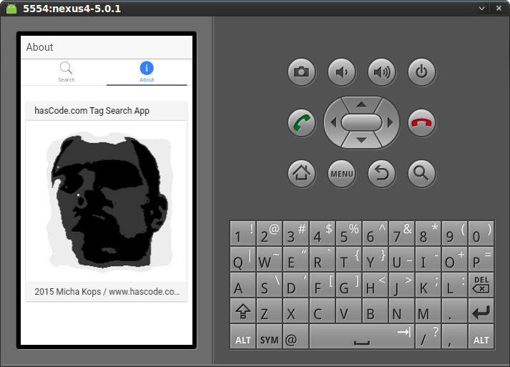Click the About title in action bar

pyautogui.click(x=39, y=47)
